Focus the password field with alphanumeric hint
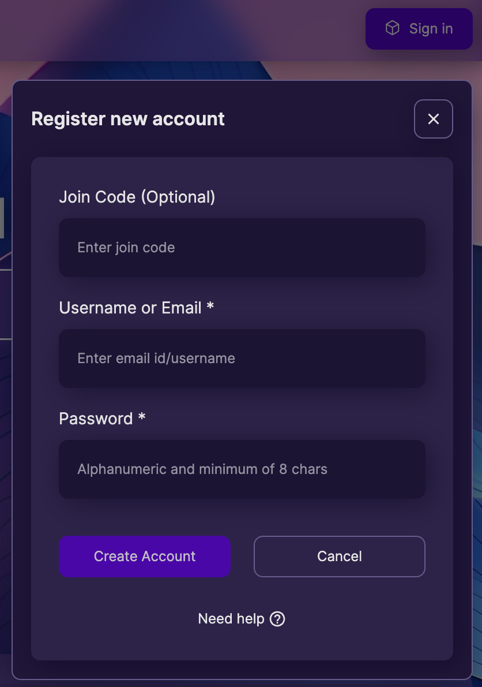The image size is (482, 687). 242,469
